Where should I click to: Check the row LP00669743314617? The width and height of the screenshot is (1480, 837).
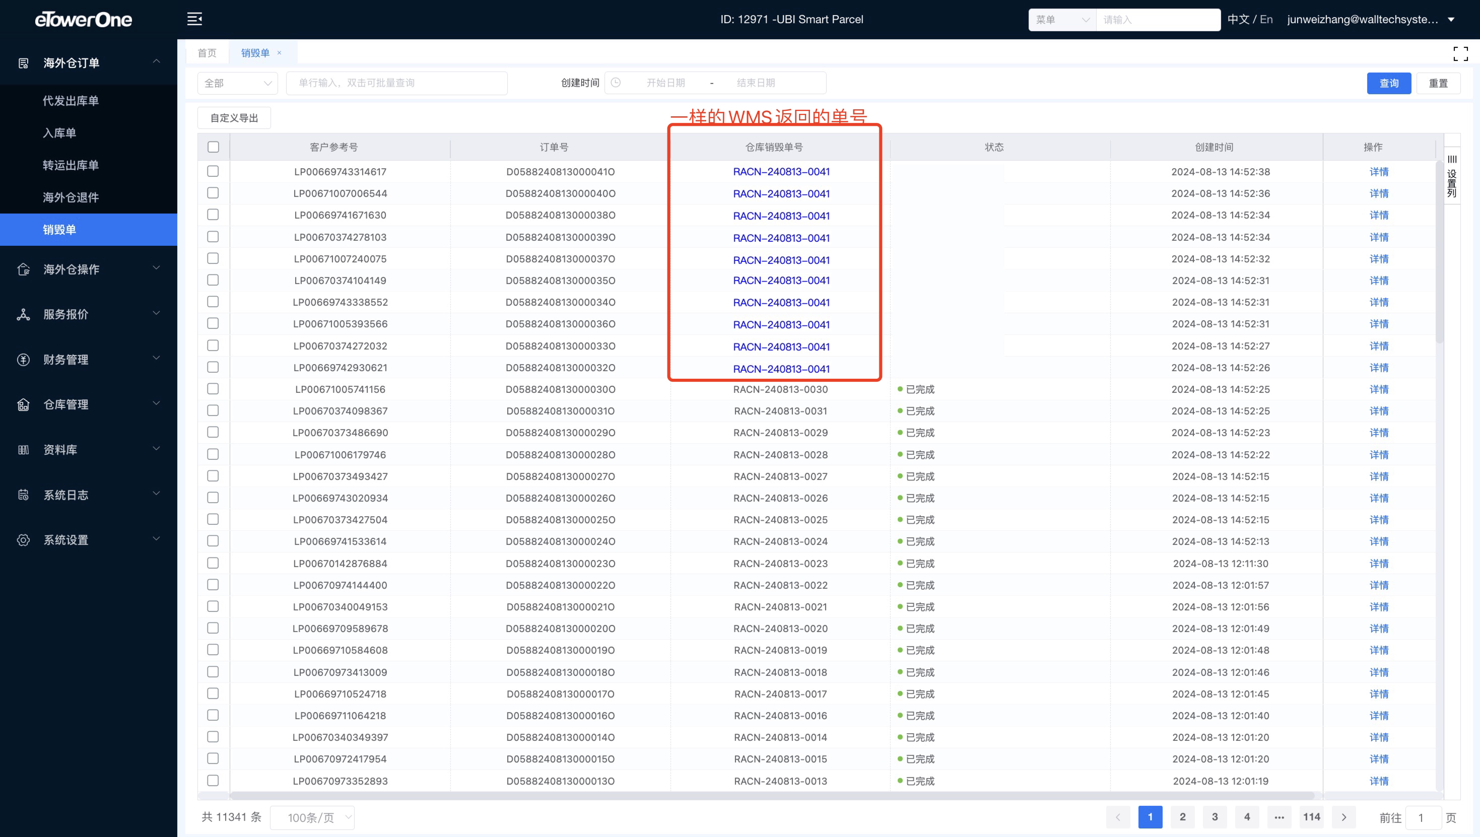213,171
